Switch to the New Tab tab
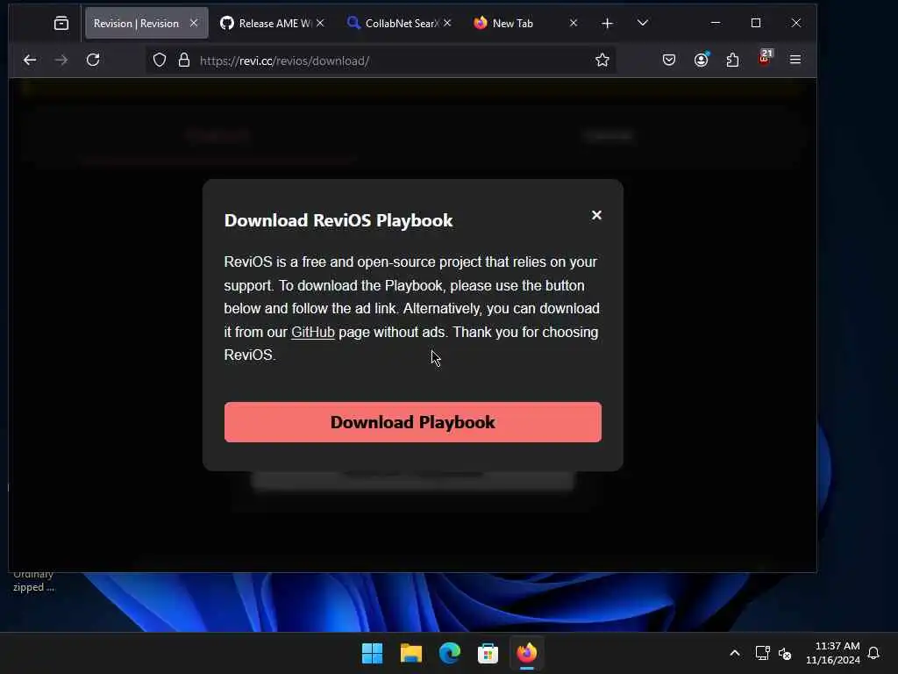This screenshot has height=674, width=898. coord(526,23)
